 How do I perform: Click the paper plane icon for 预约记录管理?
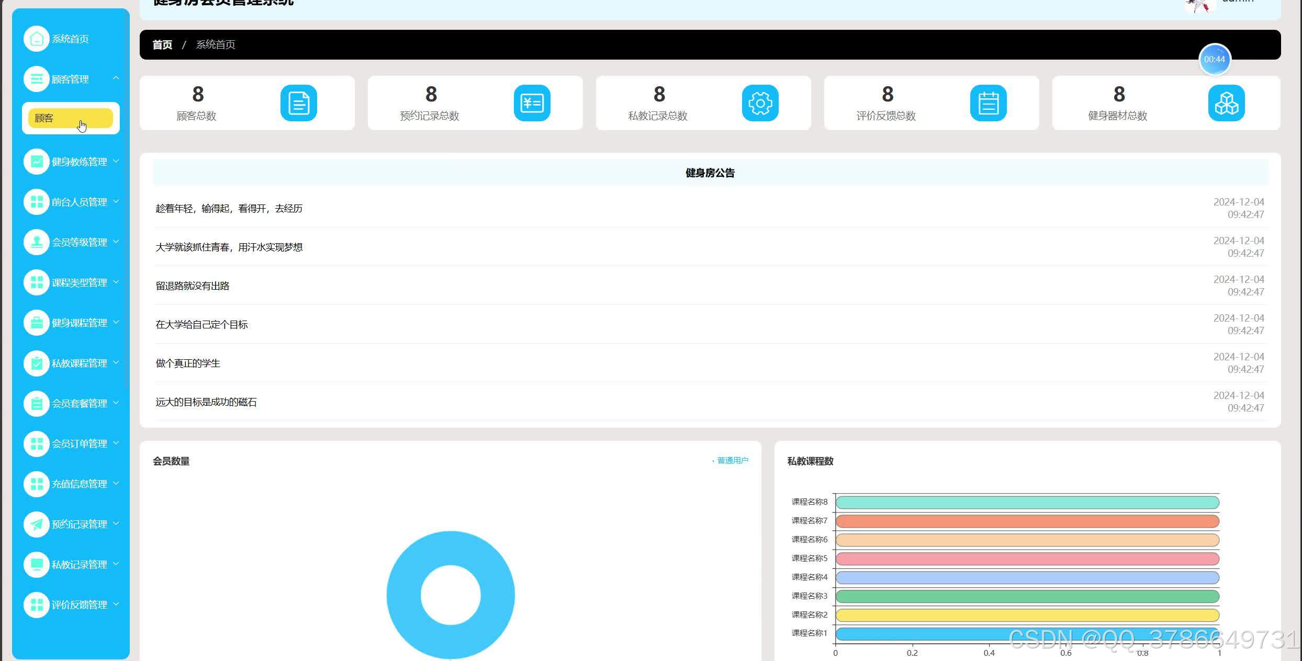[37, 524]
